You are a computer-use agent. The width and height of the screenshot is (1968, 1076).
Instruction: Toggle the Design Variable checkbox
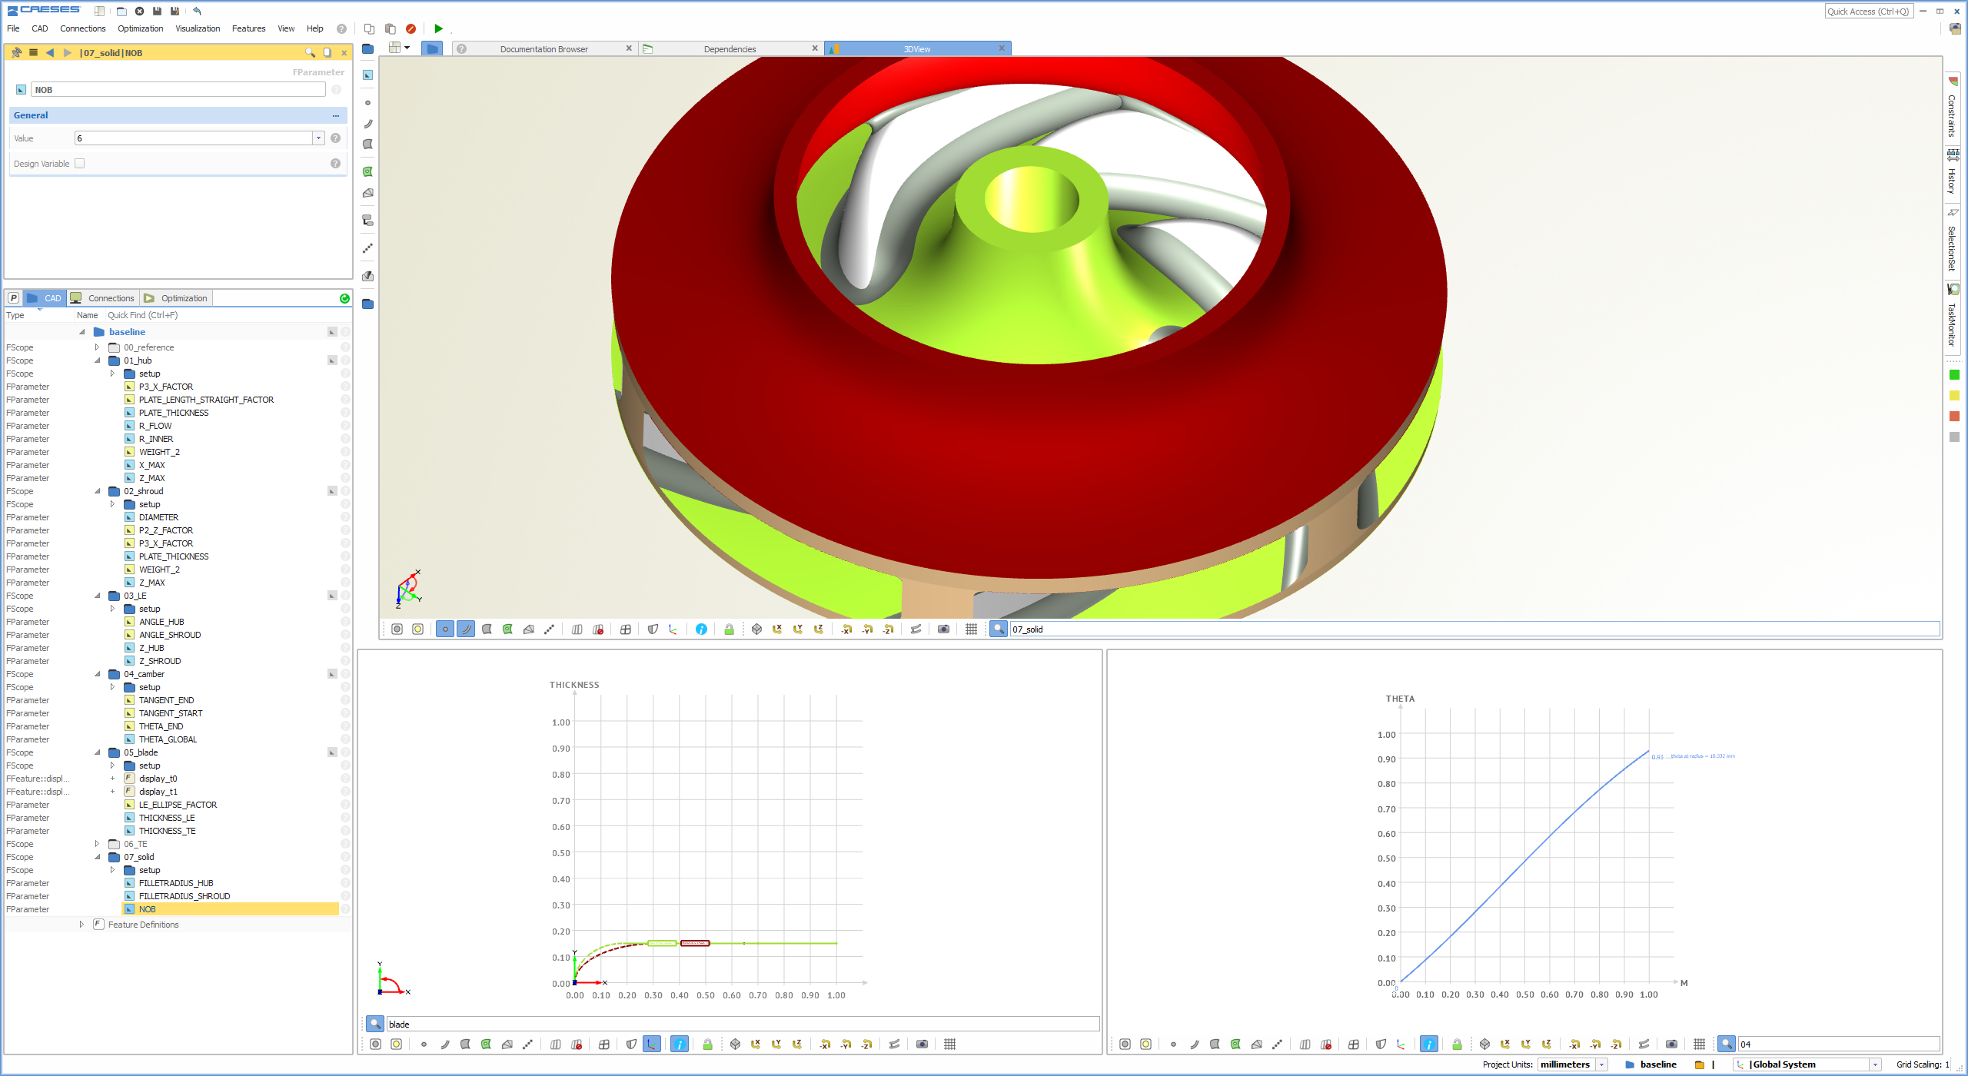click(79, 163)
